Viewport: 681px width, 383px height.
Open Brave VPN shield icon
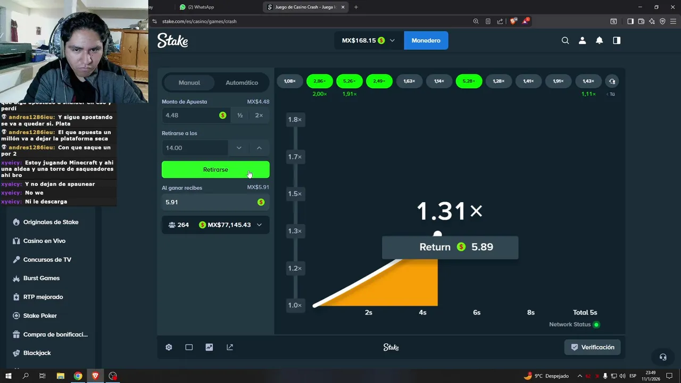click(x=662, y=21)
